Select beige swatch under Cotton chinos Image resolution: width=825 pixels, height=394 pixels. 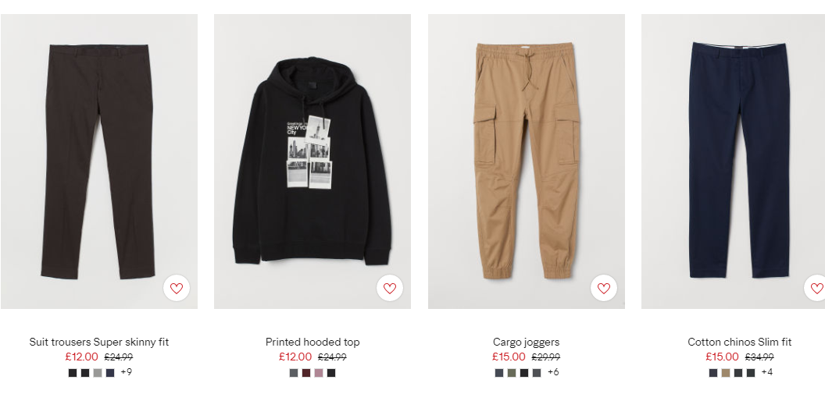coord(726,373)
